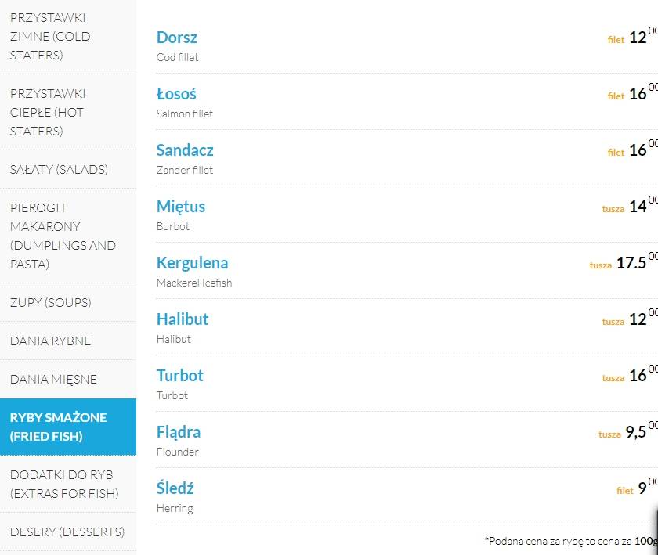Go to Desery (Desserts) section
Image resolution: width=658 pixels, height=555 pixels.
68,532
